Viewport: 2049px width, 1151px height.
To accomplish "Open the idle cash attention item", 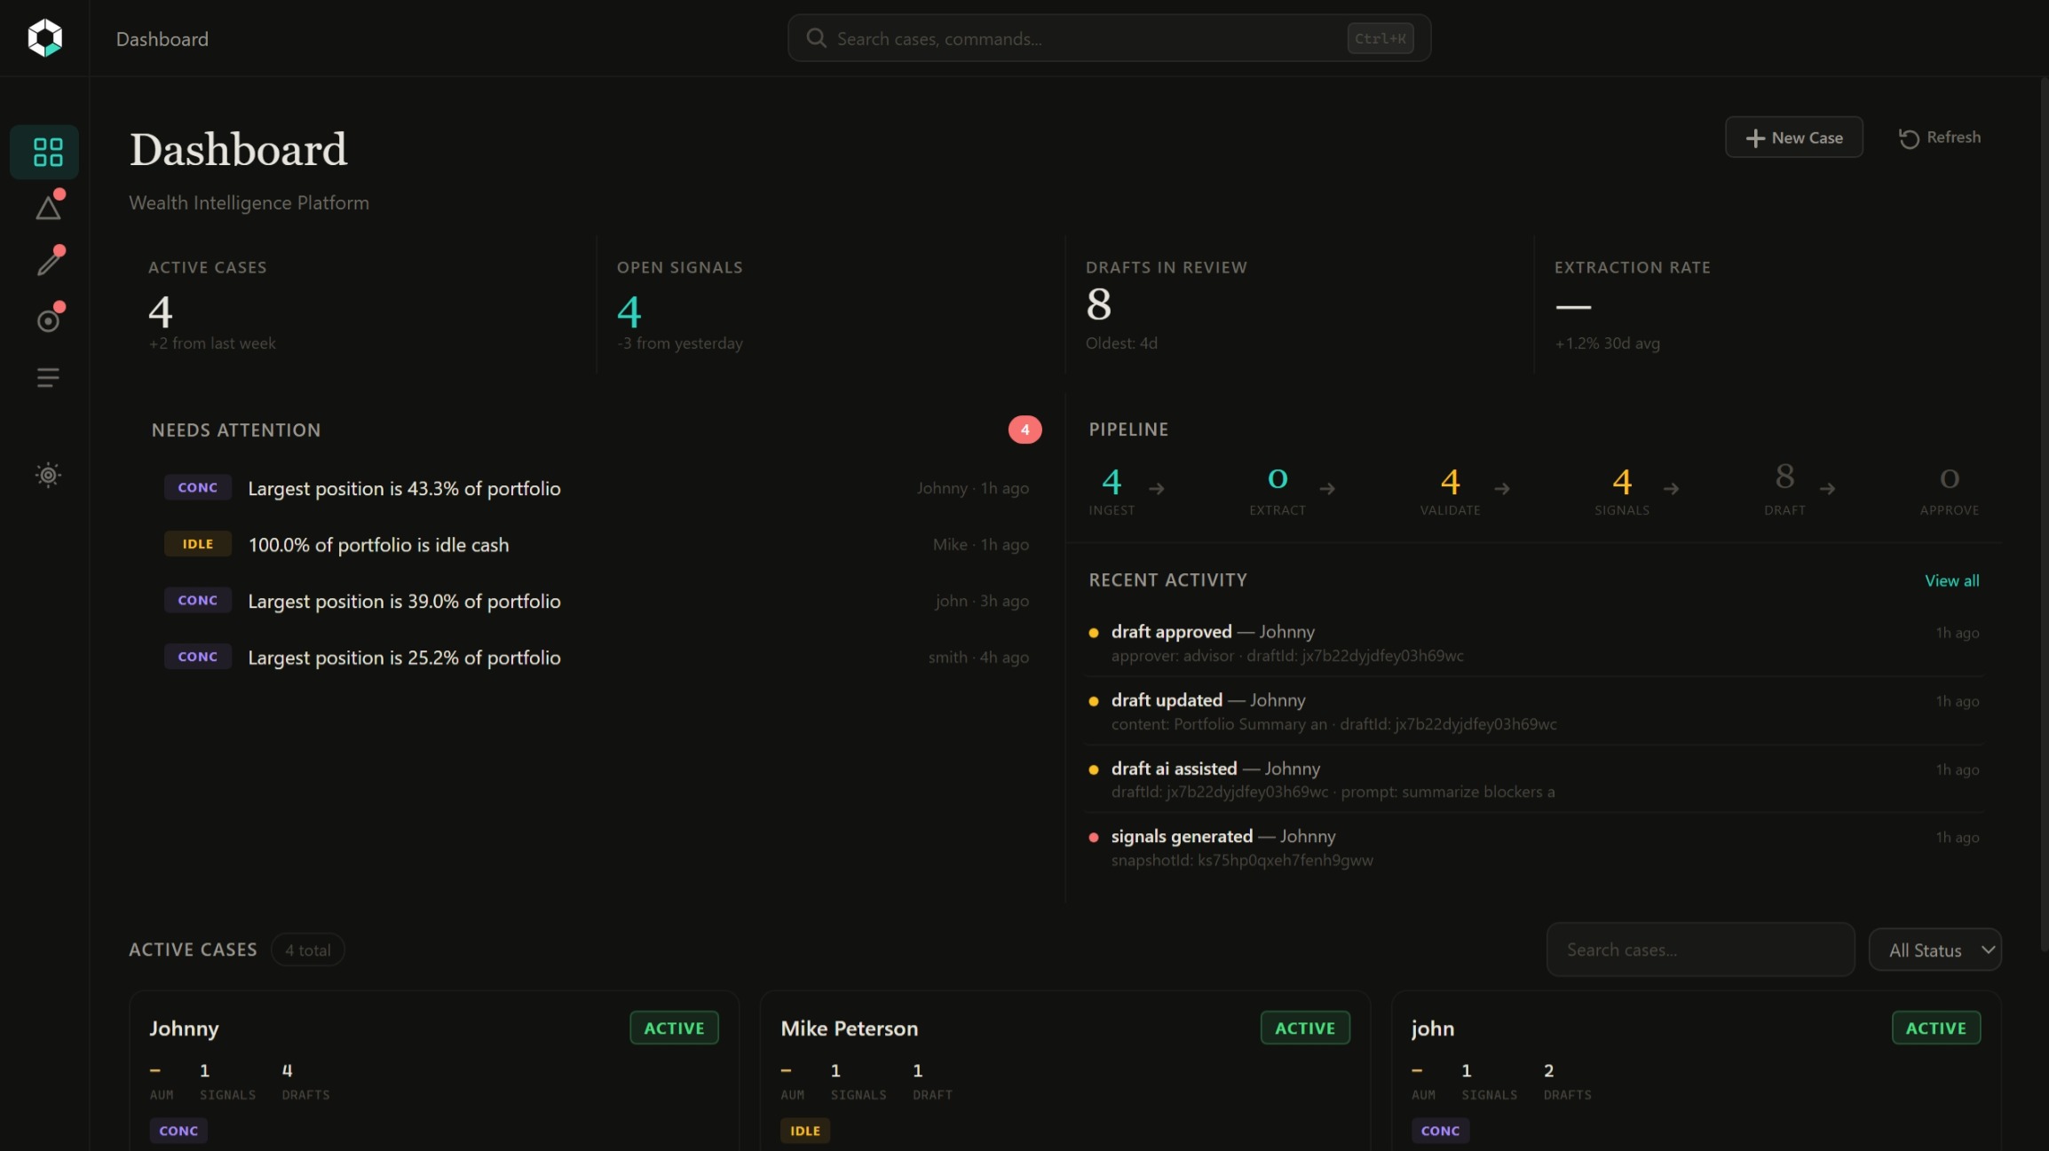I will (x=378, y=545).
